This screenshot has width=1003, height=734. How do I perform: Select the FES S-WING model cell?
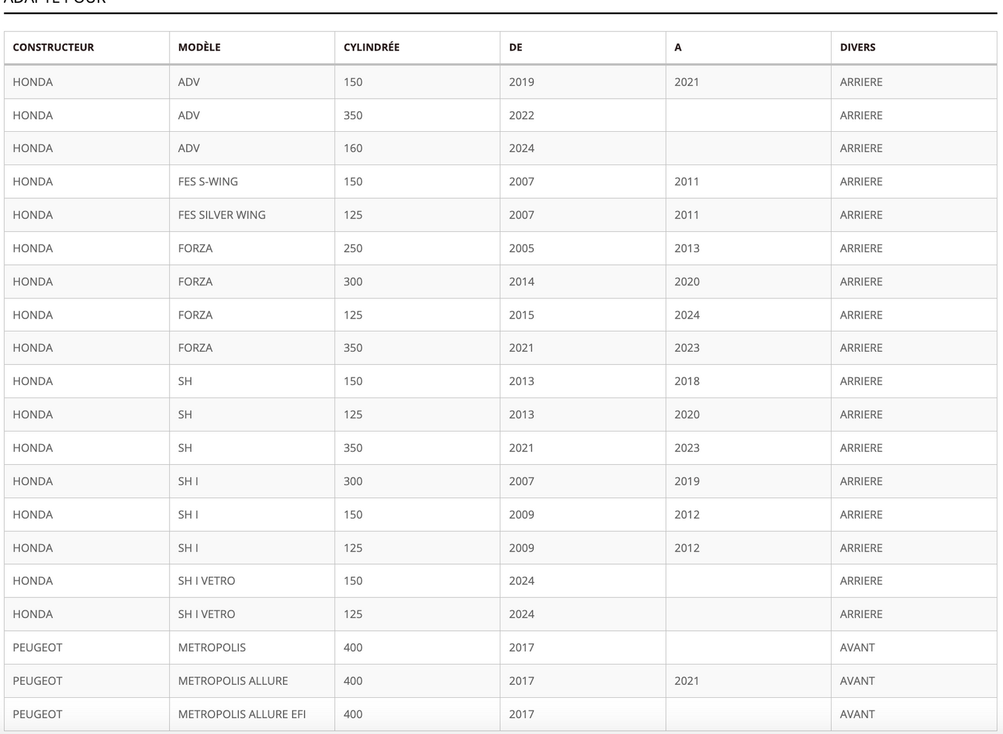click(208, 182)
